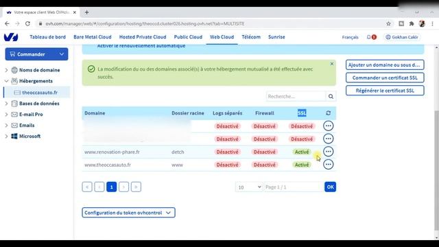439x247 pixels.
Task: Go to previous page of results
Action: 99,187
